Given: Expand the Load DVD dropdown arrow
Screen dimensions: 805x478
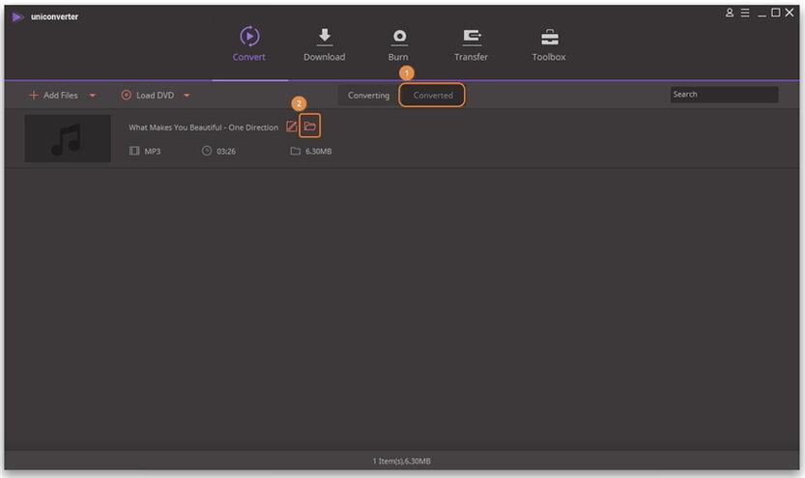Looking at the screenshot, I should click(x=187, y=96).
